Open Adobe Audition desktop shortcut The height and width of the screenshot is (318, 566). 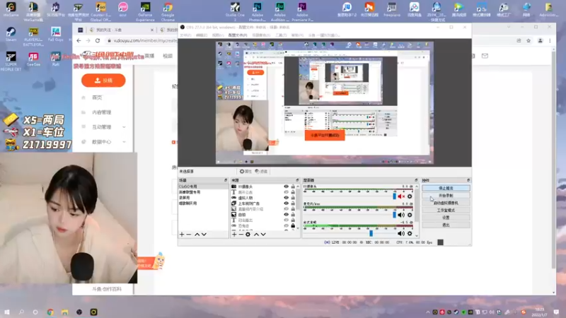pyautogui.click(x=279, y=11)
